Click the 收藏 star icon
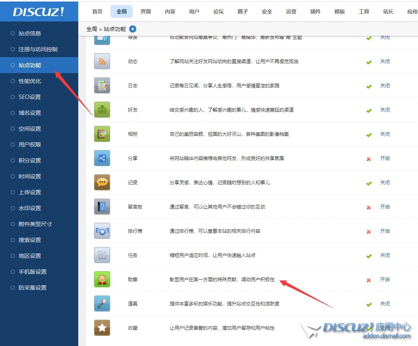 [102, 328]
